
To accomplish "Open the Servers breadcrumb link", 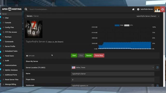I will (29, 16).
